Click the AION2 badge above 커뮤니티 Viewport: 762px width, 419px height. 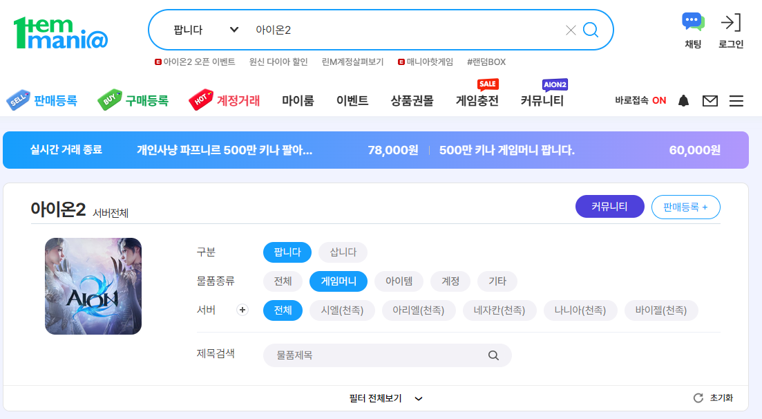point(555,84)
